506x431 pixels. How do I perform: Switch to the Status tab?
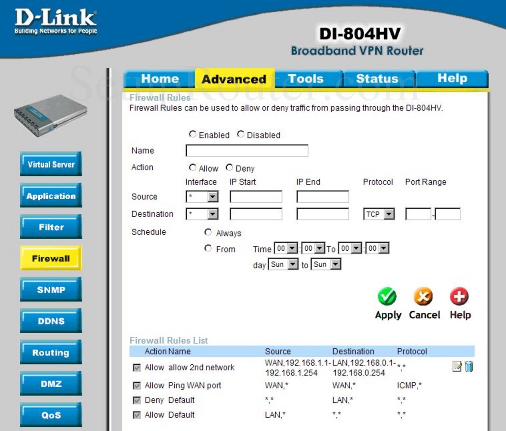[377, 78]
